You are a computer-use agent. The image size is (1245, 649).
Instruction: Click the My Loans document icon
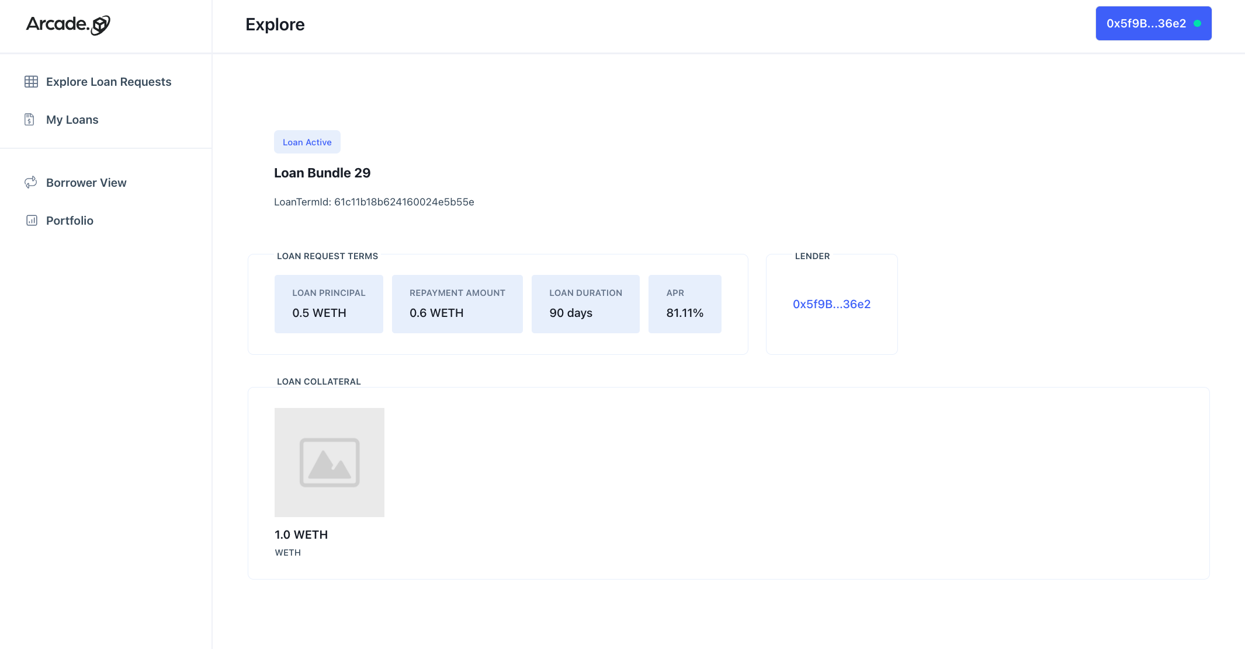click(29, 120)
